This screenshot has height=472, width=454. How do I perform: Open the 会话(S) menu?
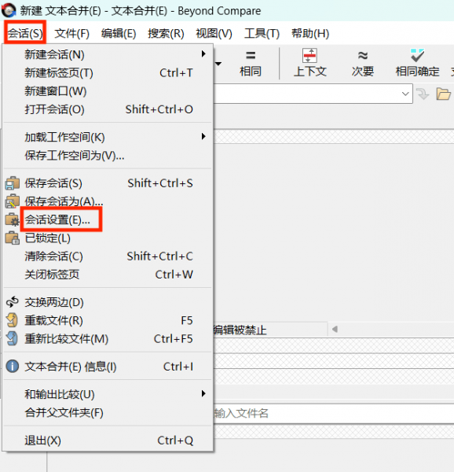[x=25, y=33]
